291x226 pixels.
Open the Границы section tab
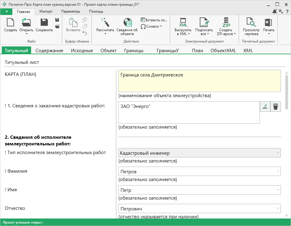[x=133, y=51]
